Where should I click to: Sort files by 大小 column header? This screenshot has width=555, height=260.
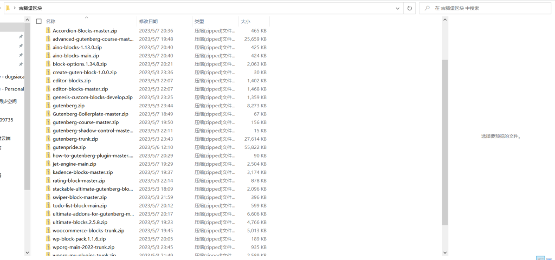coord(246,22)
